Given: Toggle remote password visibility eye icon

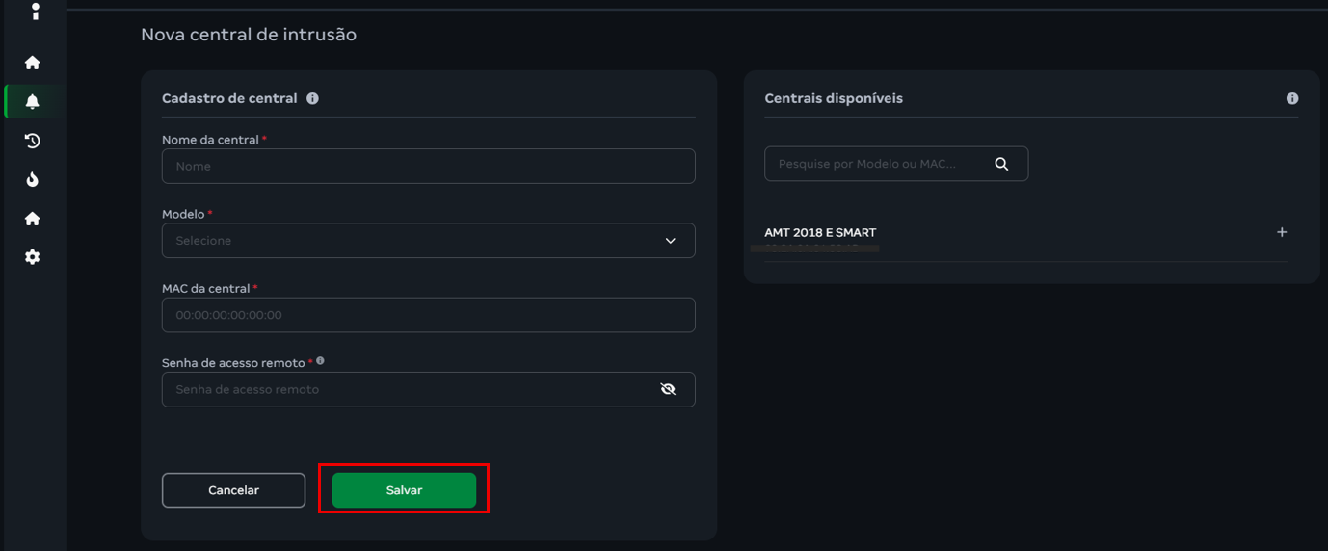Looking at the screenshot, I should coord(668,389).
